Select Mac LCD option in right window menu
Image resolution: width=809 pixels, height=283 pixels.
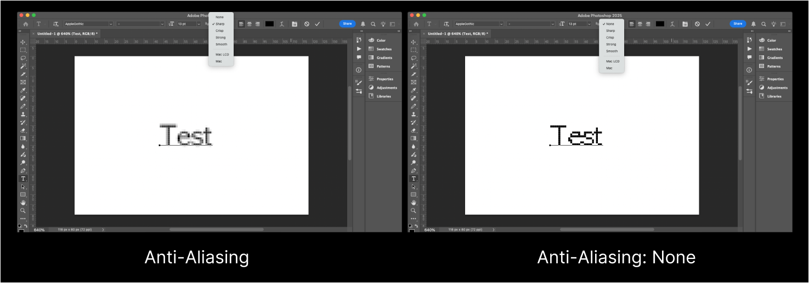[x=613, y=61]
